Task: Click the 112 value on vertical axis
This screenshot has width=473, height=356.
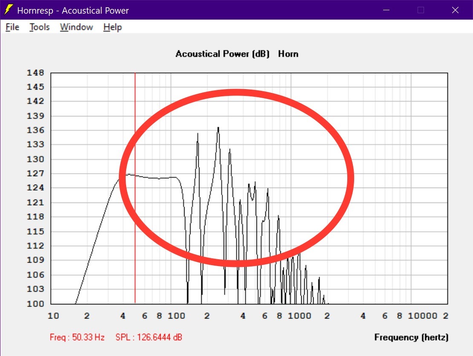Action: click(x=35, y=246)
